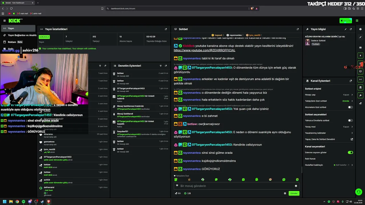The height and width of the screenshot is (205, 365).
Task: Select the Stream - Kick Dashboard tab
Action: click(x=18, y=3)
